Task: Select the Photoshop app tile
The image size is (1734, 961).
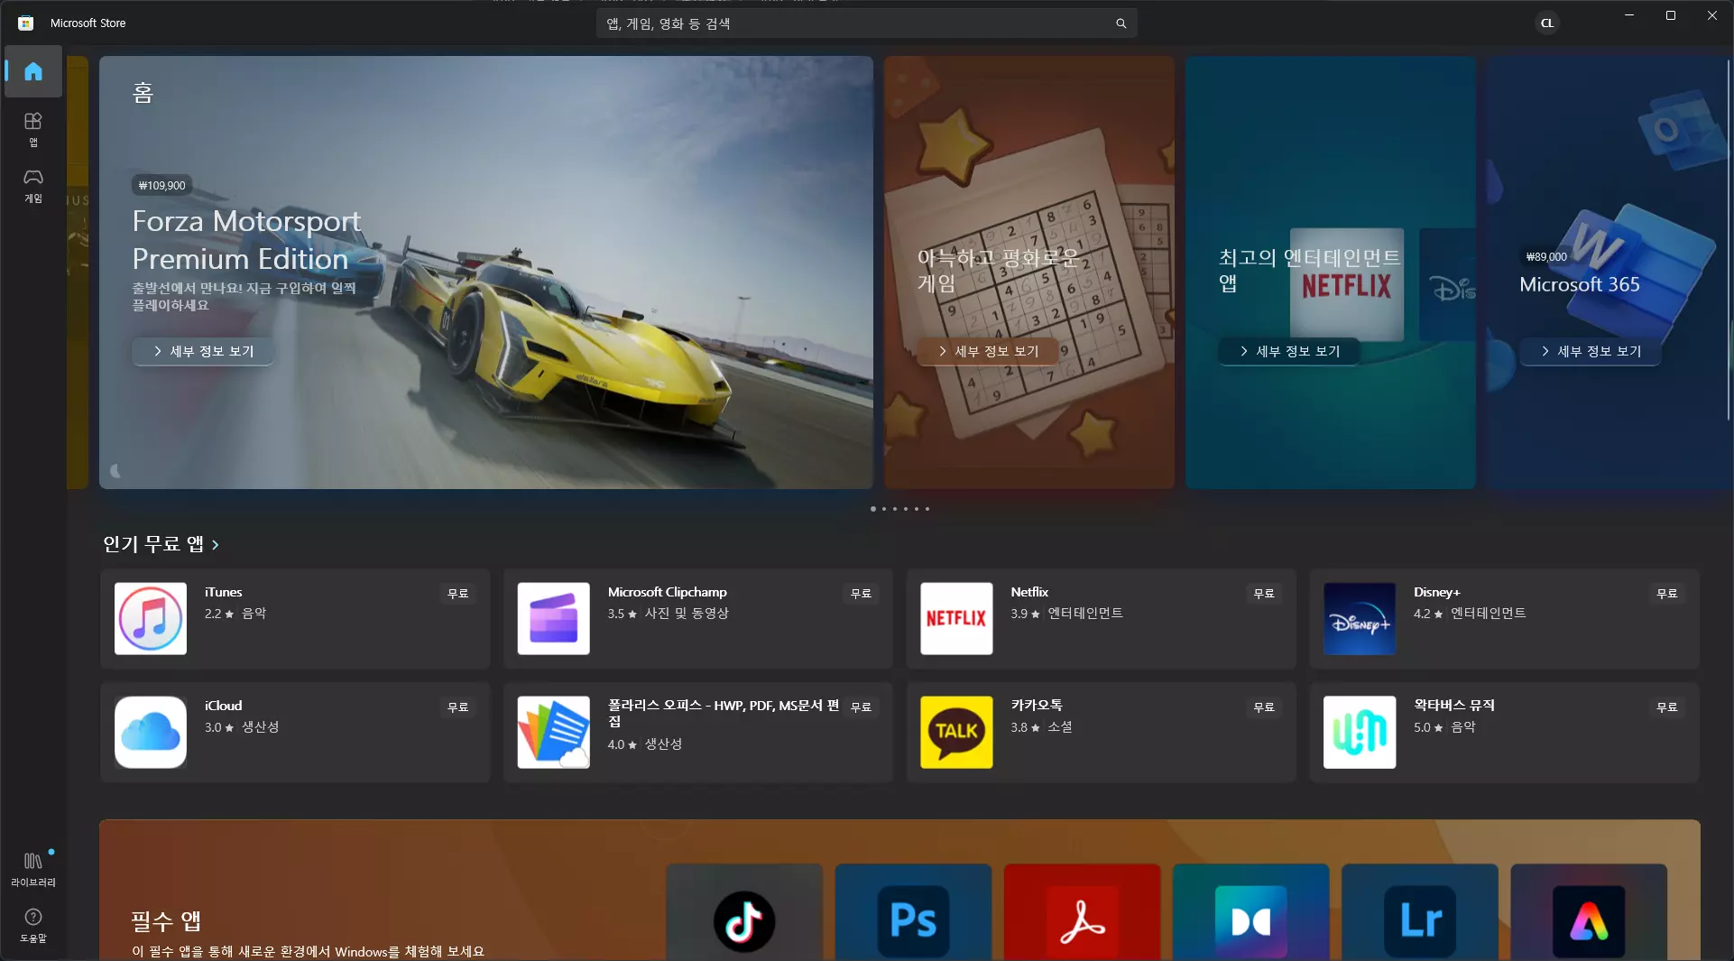Action: [x=913, y=912]
